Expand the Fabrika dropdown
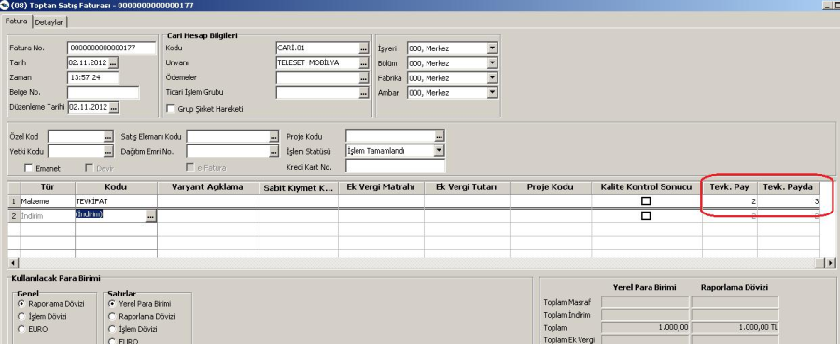This screenshot has height=344, width=840. tap(492, 77)
